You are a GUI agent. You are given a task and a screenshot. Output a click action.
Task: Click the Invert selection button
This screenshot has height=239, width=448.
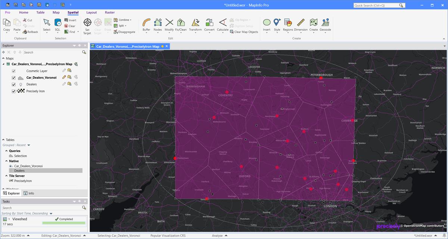click(71, 20)
